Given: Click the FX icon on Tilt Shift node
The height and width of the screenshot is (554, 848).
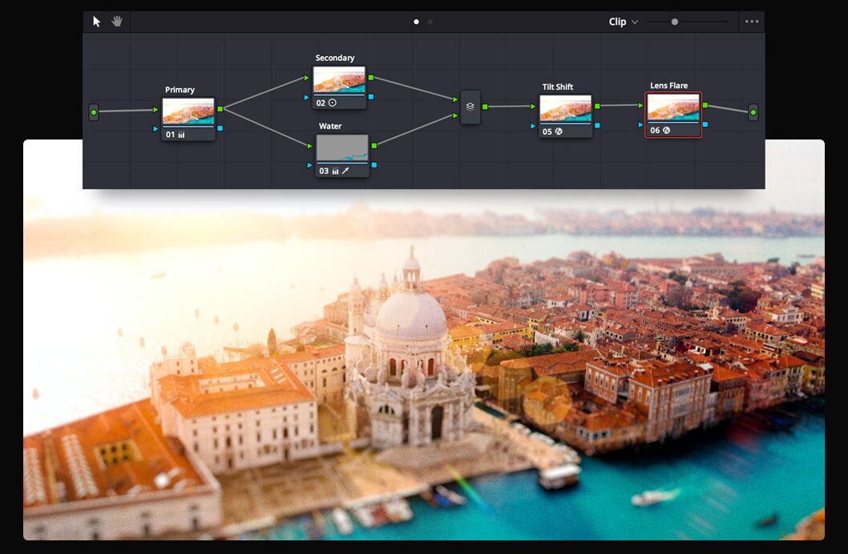Looking at the screenshot, I should pos(559,131).
